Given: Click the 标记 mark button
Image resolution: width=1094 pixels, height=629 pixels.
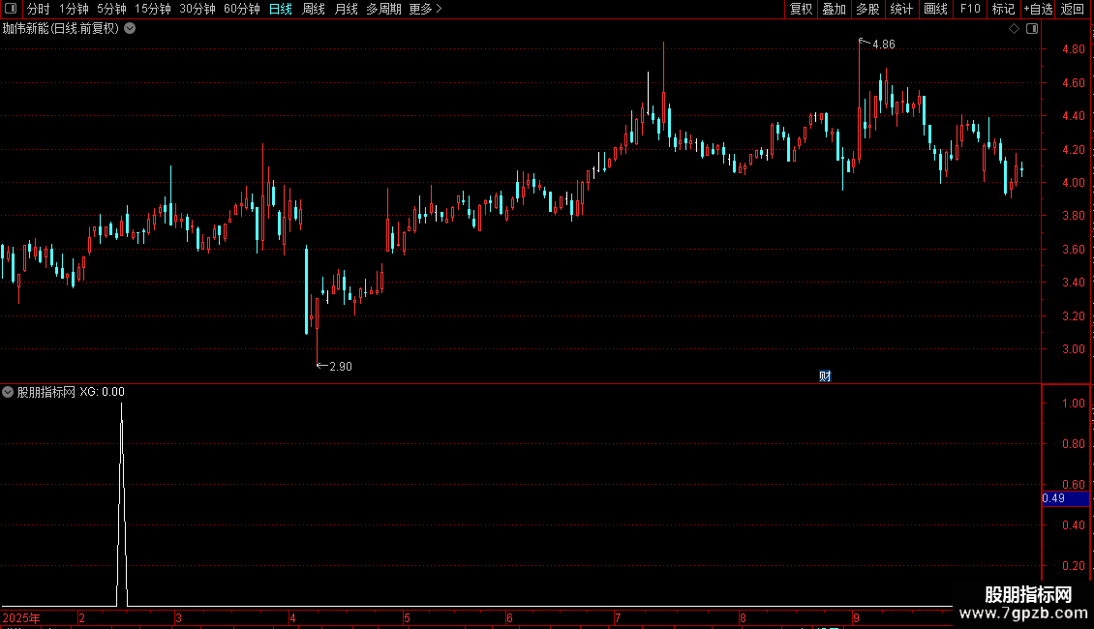Looking at the screenshot, I should (x=1003, y=9).
